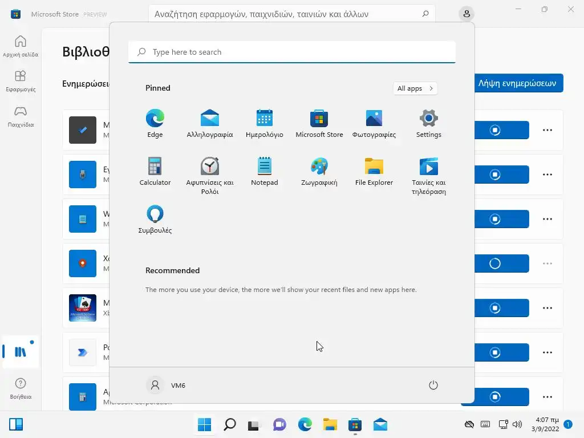Open File Explorer pinned app
Screen dimensions: 584x438
tap(374, 171)
